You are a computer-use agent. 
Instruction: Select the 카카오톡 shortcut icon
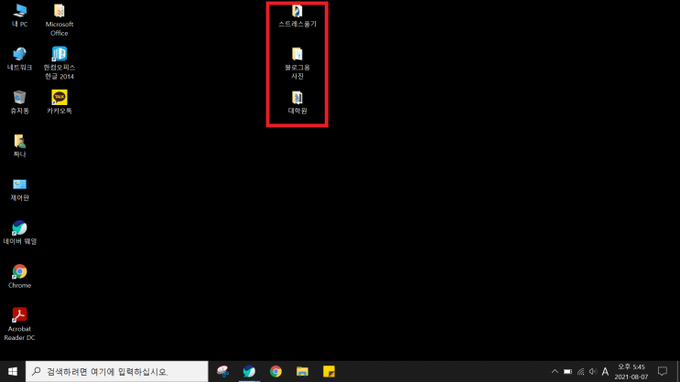[x=59, y=102]
